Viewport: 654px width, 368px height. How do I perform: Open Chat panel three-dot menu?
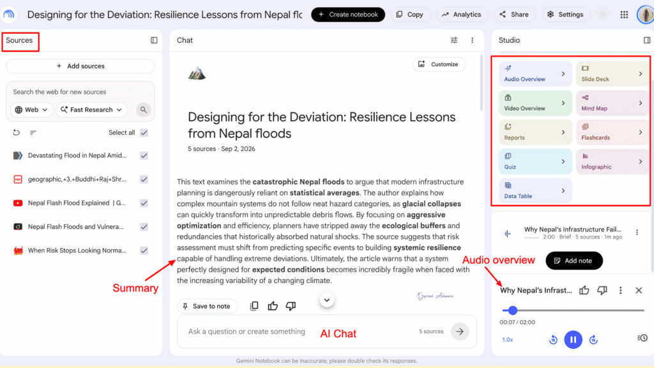472,40
